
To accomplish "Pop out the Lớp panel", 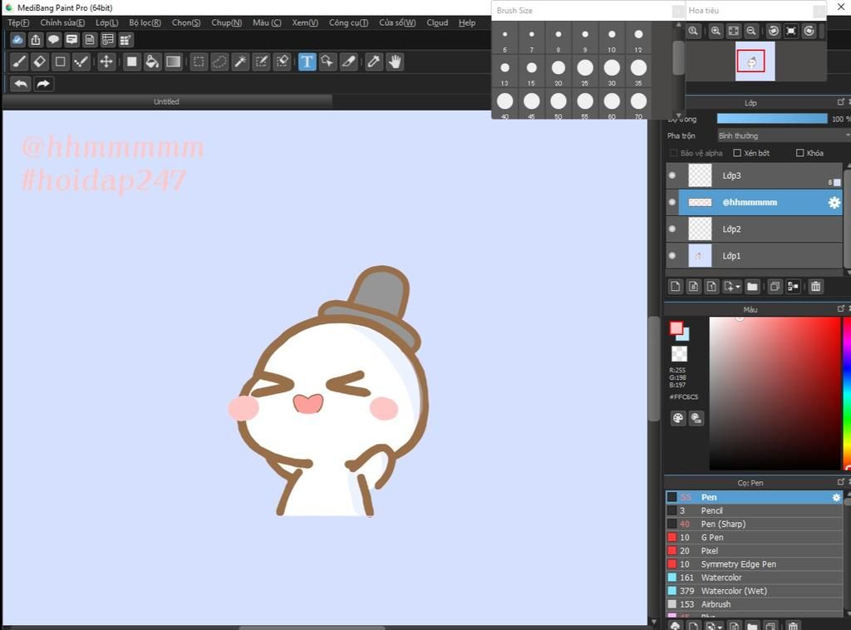I will [x=841, y=102].
